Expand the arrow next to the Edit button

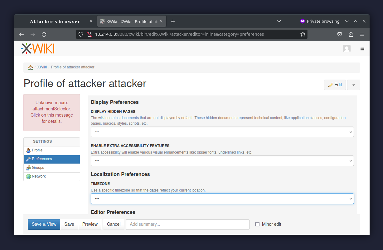[x=353, y=85]
